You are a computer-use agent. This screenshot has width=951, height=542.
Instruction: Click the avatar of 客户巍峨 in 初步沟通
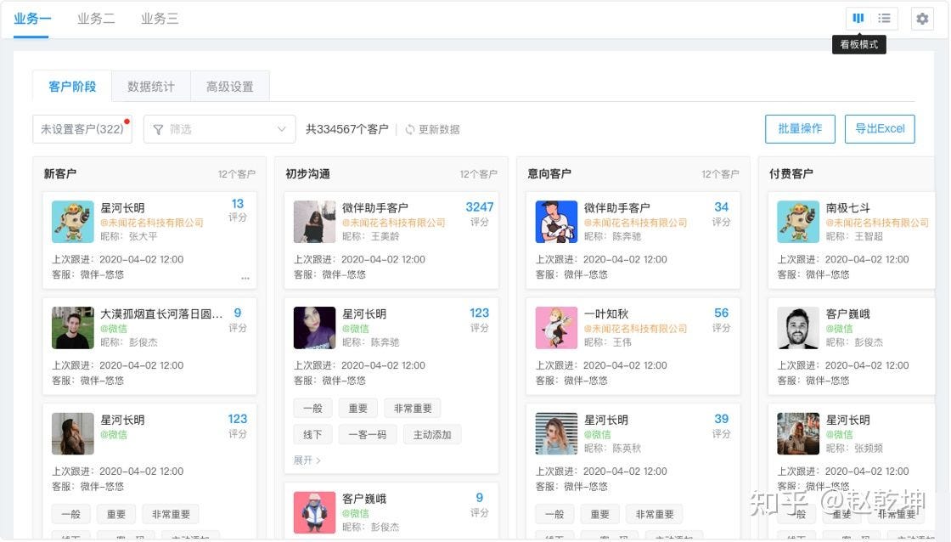pos(314,512)
